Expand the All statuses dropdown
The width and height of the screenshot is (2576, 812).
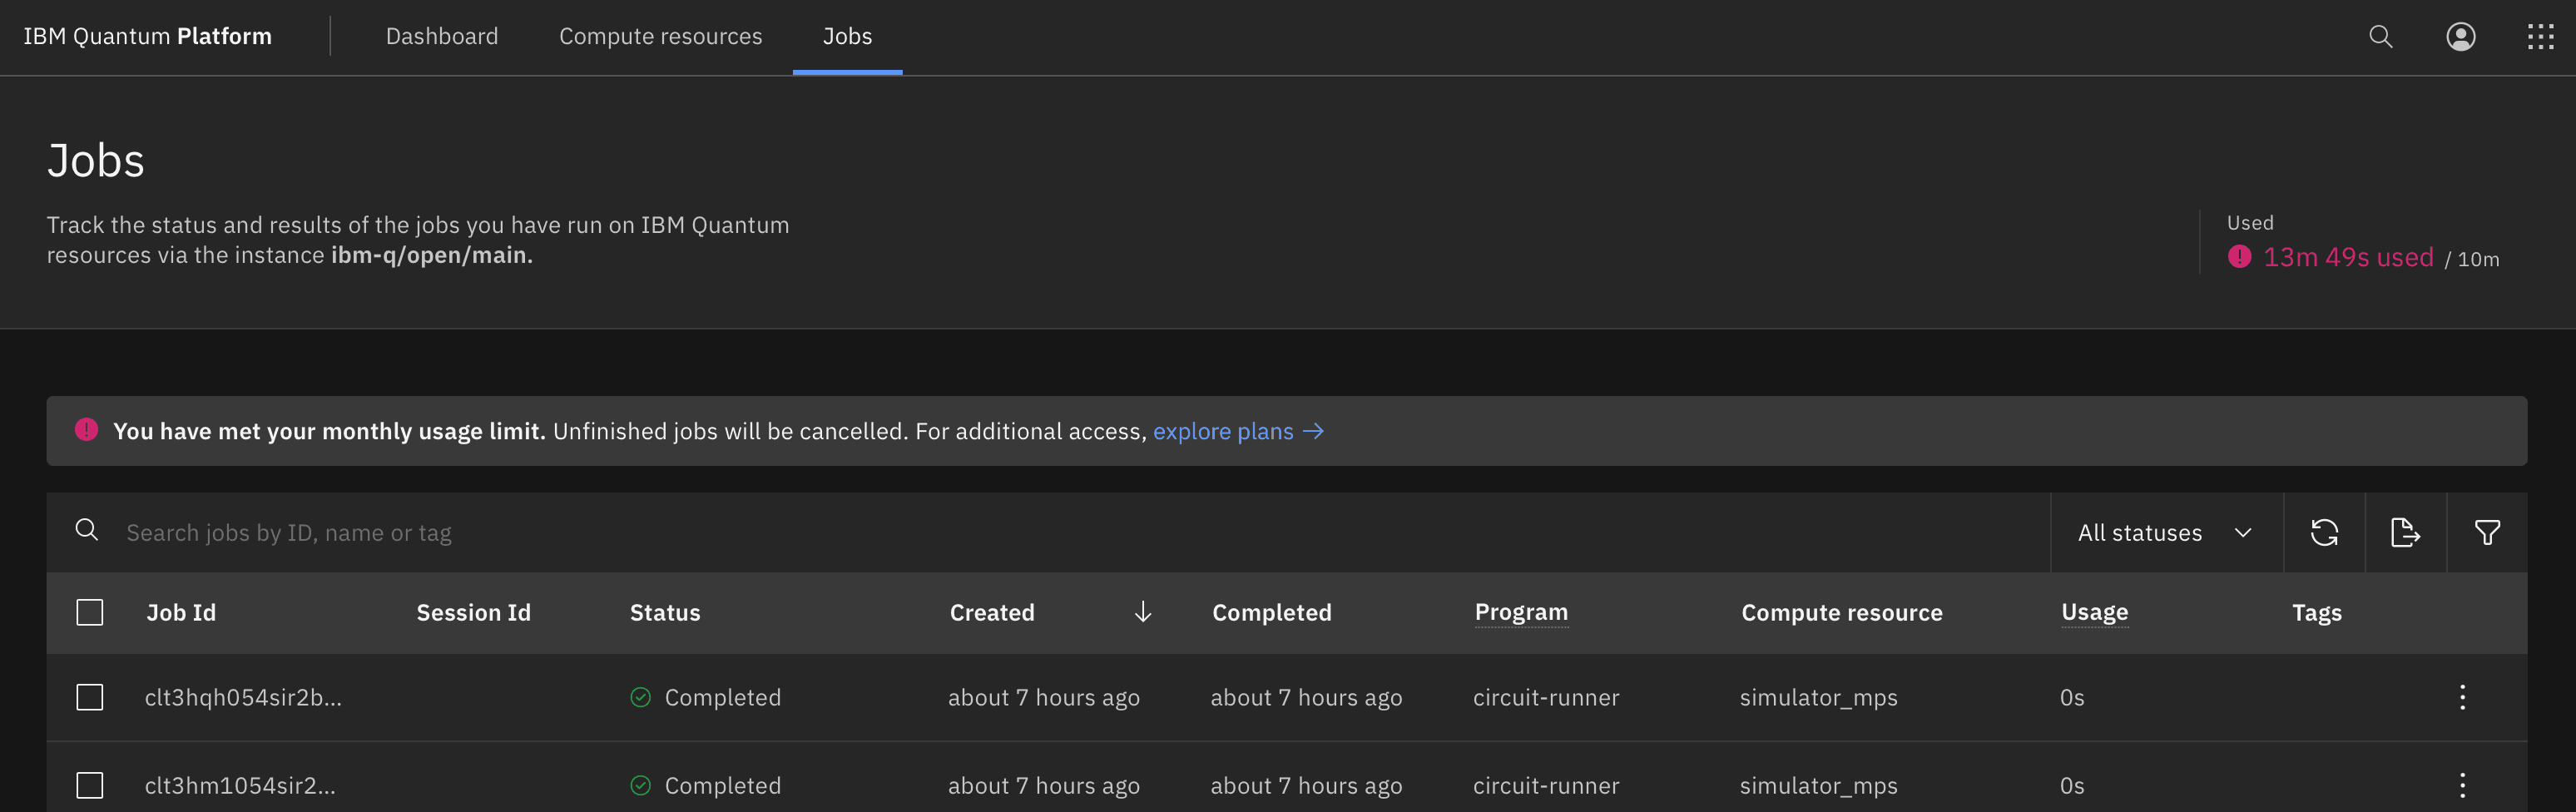(2166, 532)
